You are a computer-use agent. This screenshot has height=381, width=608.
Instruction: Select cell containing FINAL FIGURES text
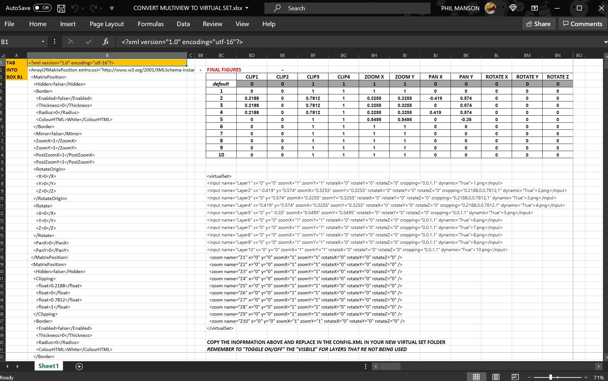click(x=224, y=70)
